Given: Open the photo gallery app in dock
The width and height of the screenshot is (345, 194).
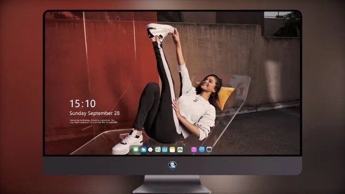Looking at the screenshot, I should pyautogui.click(x=180, y=150).
